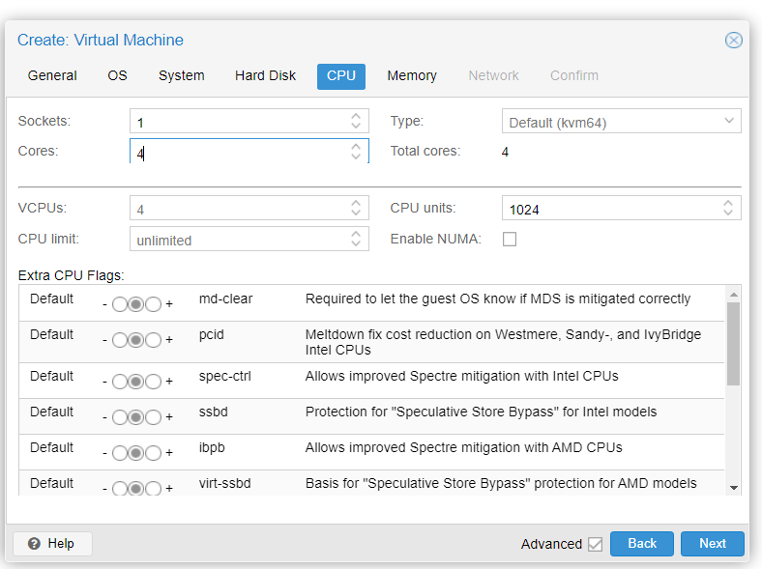This screenshot has height=569, width=762.
Task: Go to the Hard Disk tab
Action: 265,75
